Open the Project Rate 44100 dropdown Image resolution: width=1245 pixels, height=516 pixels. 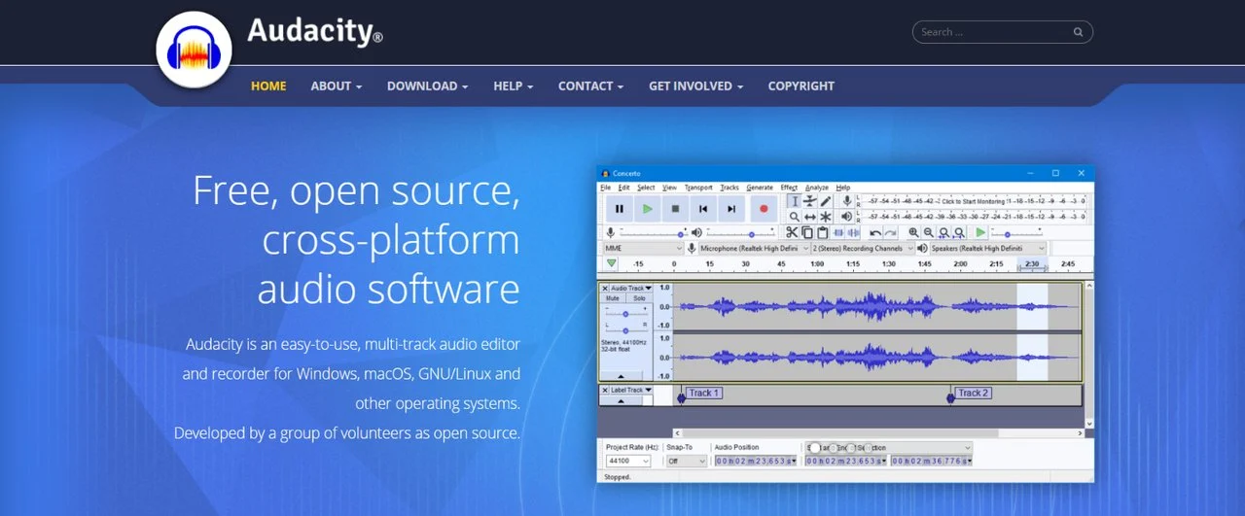[x=627, y=461]
